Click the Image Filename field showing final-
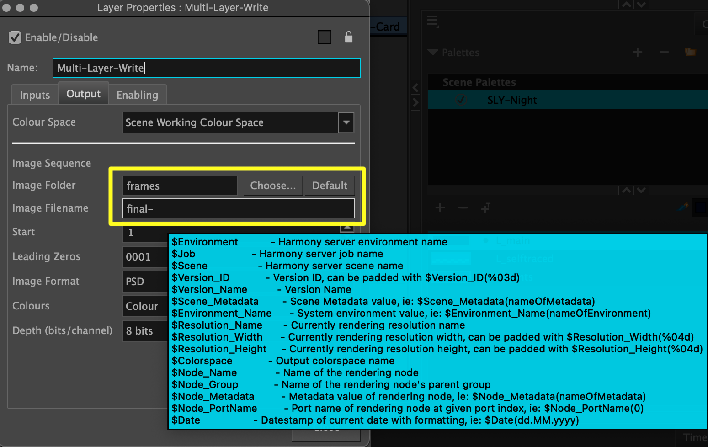The height and width of the screenshot is (447, 708). point(238,208)
